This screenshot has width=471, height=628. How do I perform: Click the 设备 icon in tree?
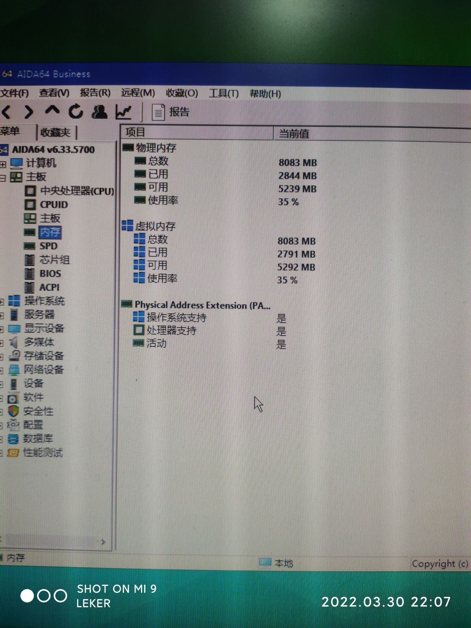[14, 384]
